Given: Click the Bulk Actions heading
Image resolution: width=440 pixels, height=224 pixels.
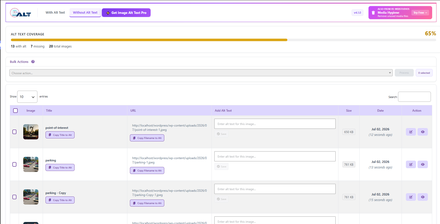Looking at the screenshot, I should [19, 62].
